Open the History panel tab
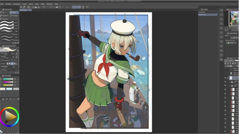This screenshot has width=239, height=134. pyautogui.click(x=204, y=10)
